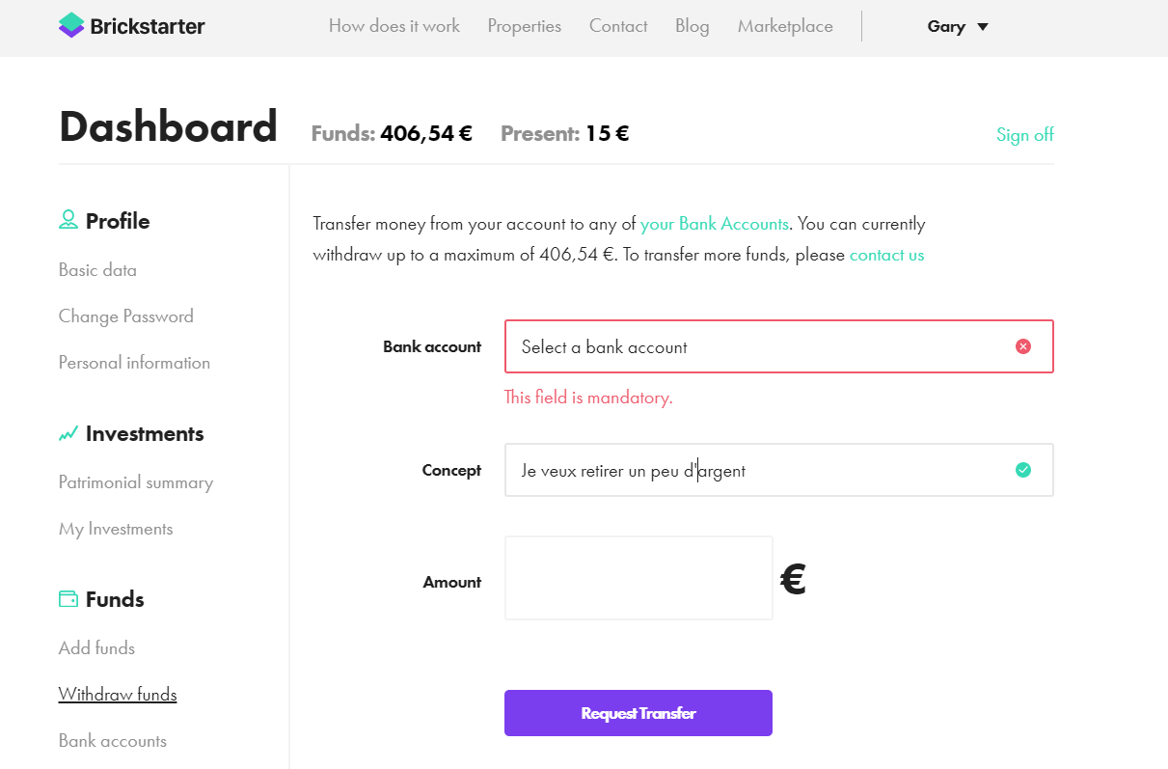Image resolution: width=1168 pixels, height=769 pixels.
Task: Open the Properties menu item
Action: click(525, 26)
